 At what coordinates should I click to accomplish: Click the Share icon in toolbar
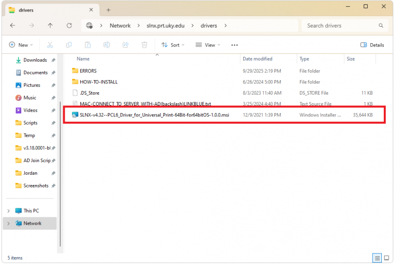pyautogui.click(x=125, y=45)
